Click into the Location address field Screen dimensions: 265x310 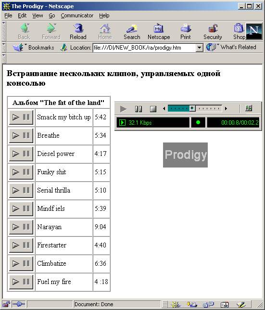click(x=144, y=48)
